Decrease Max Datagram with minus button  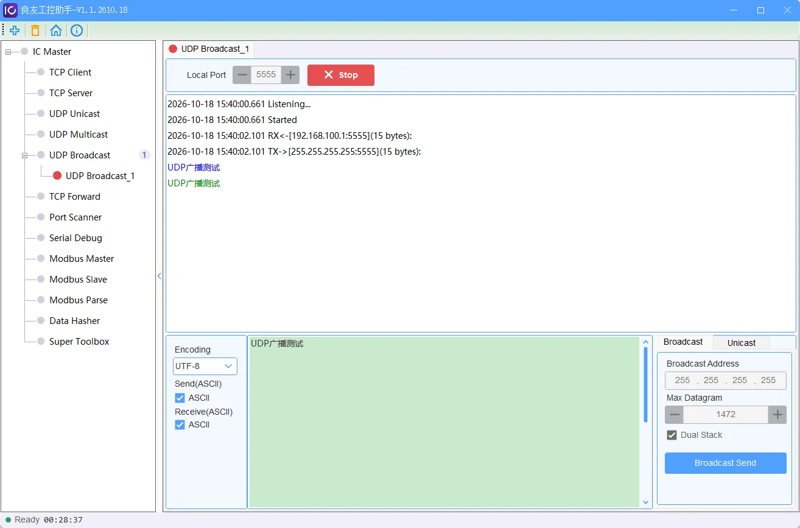coord(675,415)
